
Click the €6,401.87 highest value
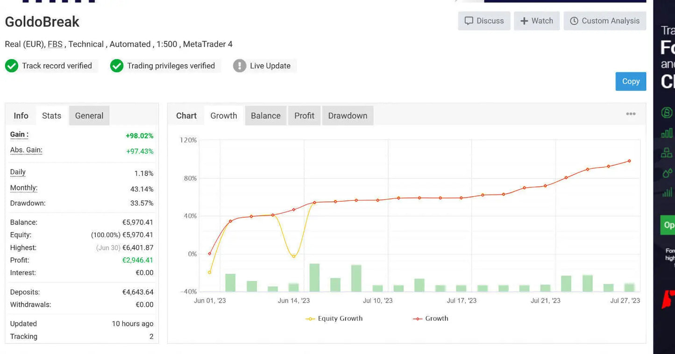tap(138, 248)
